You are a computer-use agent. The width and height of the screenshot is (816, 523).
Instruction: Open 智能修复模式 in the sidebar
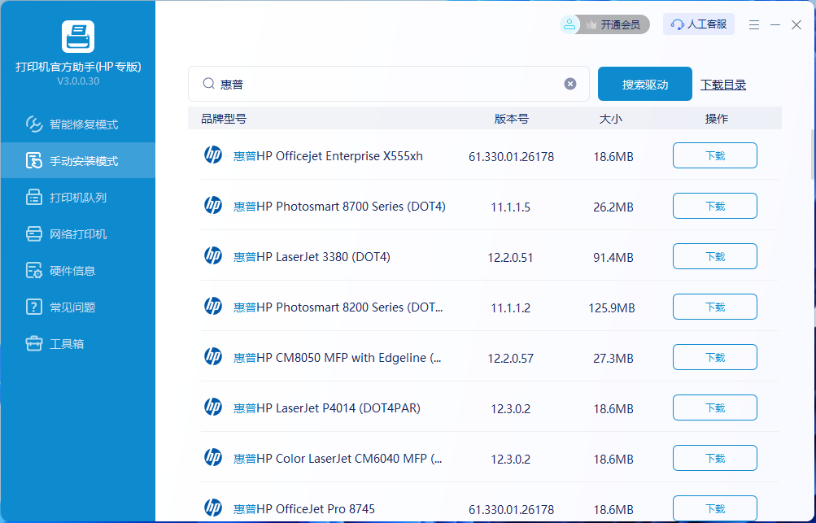point(83,124)
